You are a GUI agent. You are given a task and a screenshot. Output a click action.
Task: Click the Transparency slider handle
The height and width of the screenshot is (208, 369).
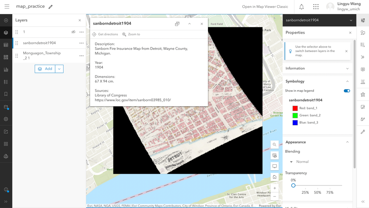(293, 185)
